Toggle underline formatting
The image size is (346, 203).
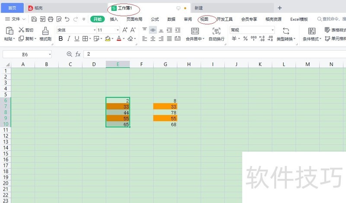(77, 38)
